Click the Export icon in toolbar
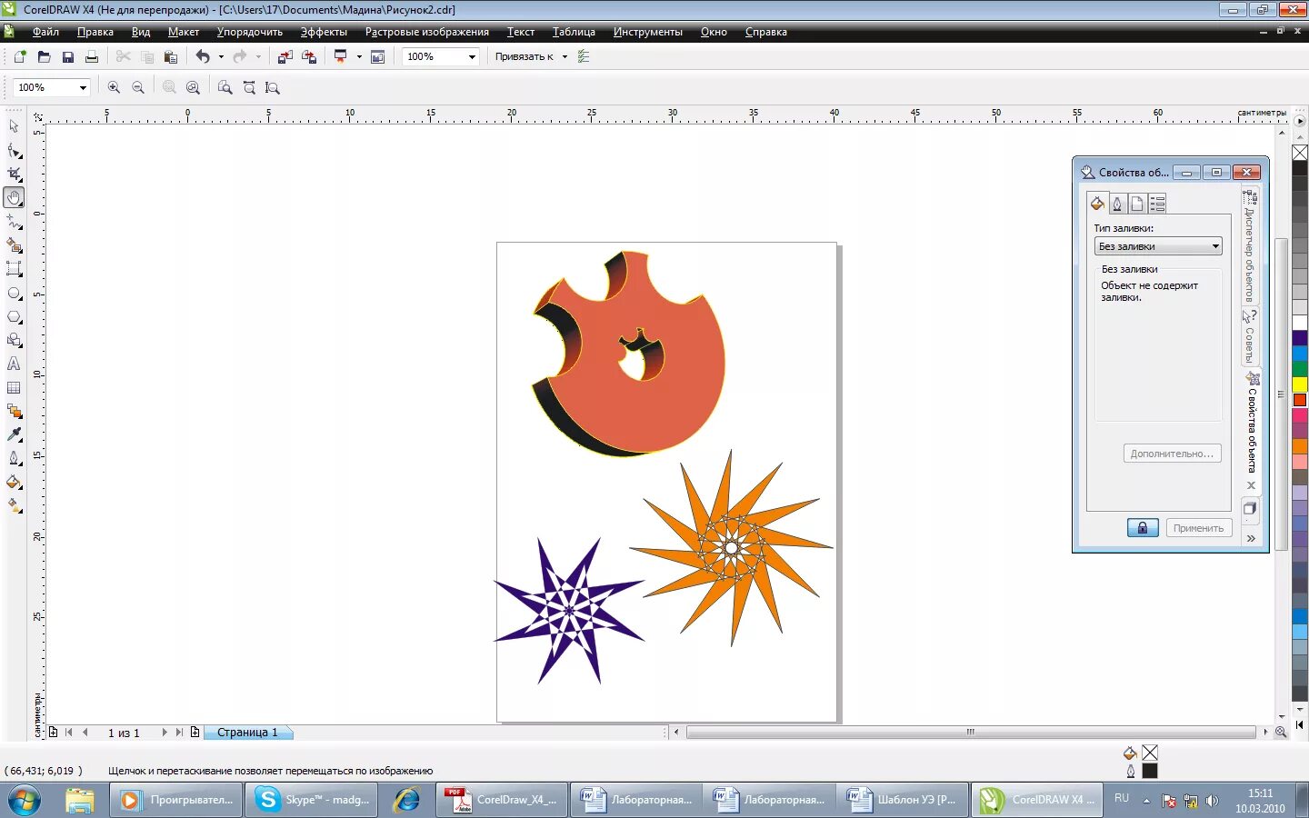This screenshot has width=1309, height=818. click(x=309, y=56)
